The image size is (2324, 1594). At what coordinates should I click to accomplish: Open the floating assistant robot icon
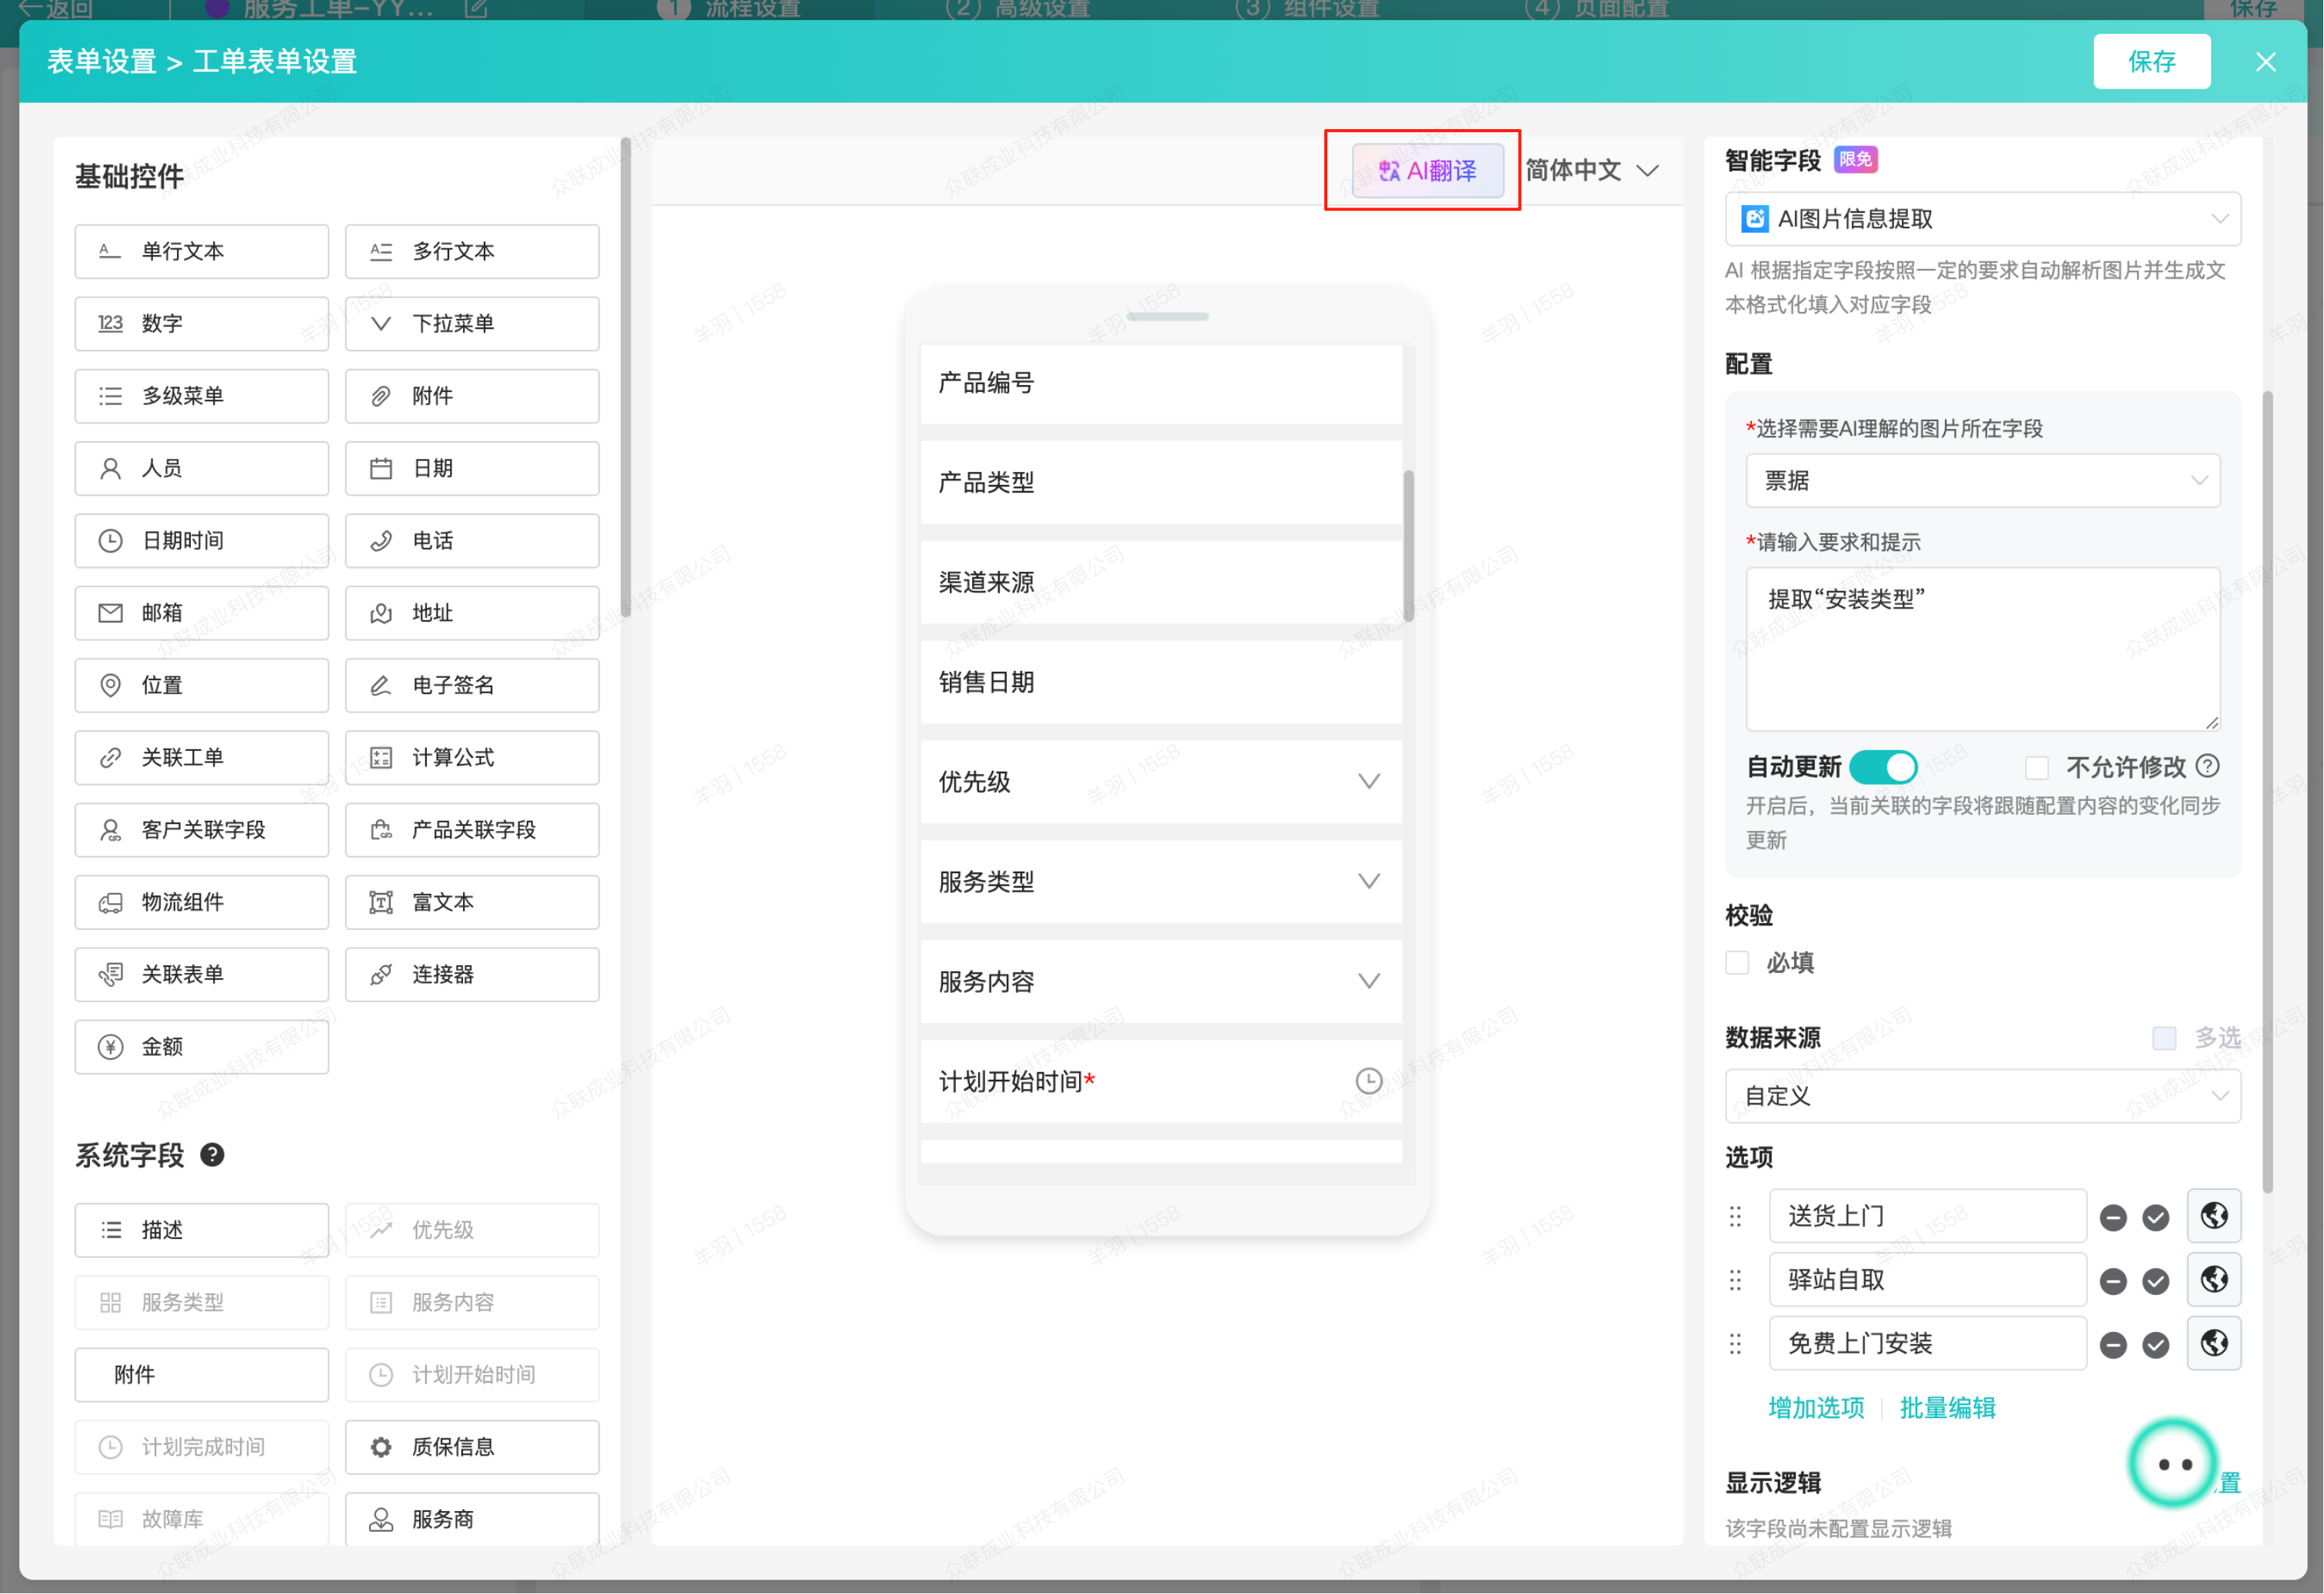point(2172,1464)
